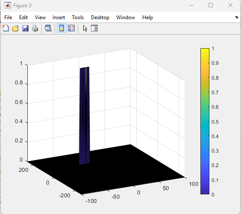Click the Link/Unlink Plot icon
The height and width of the screenshot is (214, 241).
click(48, 29)
